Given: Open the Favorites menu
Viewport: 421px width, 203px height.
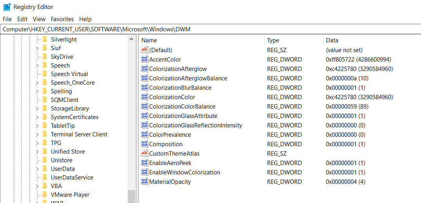Looking at the screenshot, I should [62, 19].
